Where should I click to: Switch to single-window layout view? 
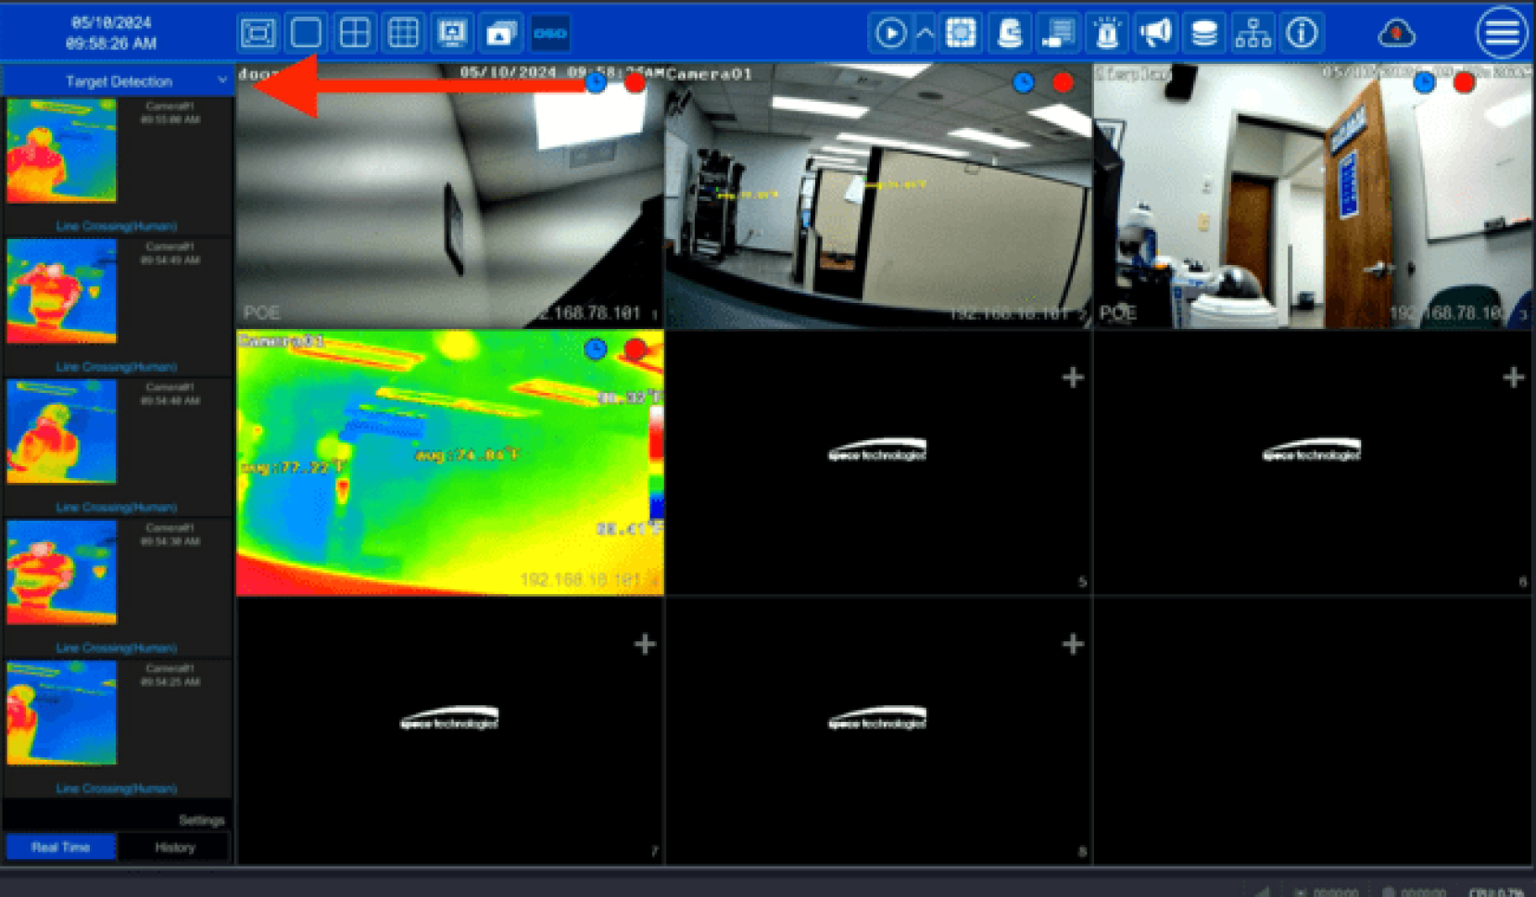pyautogui.click(x=306, y=33)
